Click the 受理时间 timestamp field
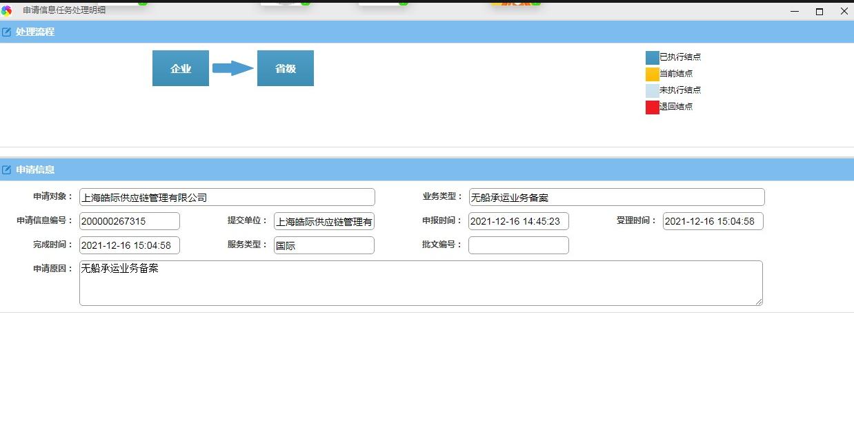Image resolution: width=854 pixels, height=423 pixels. point(713,221)
